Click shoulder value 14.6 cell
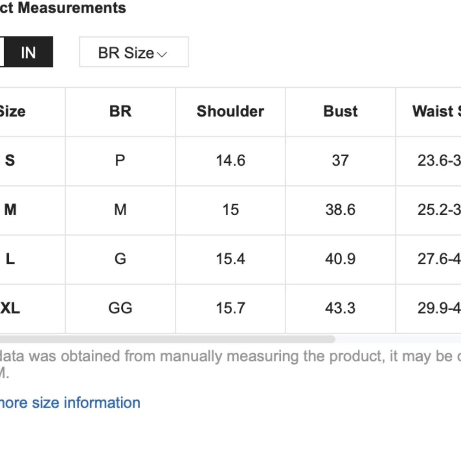 tap(230, 160)
